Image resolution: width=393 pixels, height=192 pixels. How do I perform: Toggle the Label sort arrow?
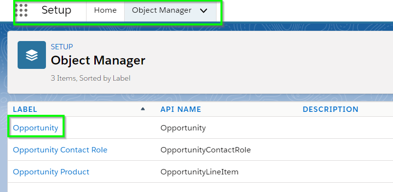click(x=143, y=109)
